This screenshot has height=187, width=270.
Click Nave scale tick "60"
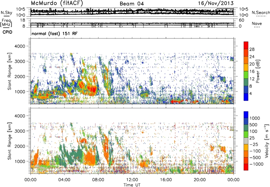coord(241,20)
